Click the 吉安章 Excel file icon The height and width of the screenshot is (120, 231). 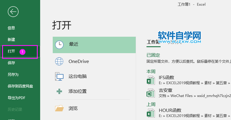click(x=151, y=93)
